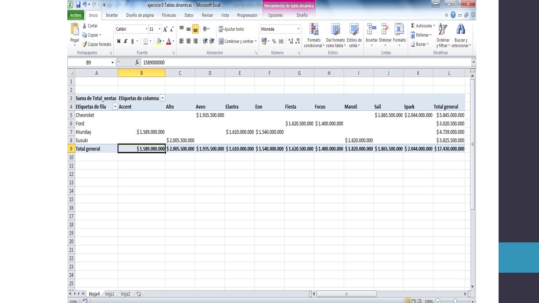Click the text orientation icon

tap(205, 29)
